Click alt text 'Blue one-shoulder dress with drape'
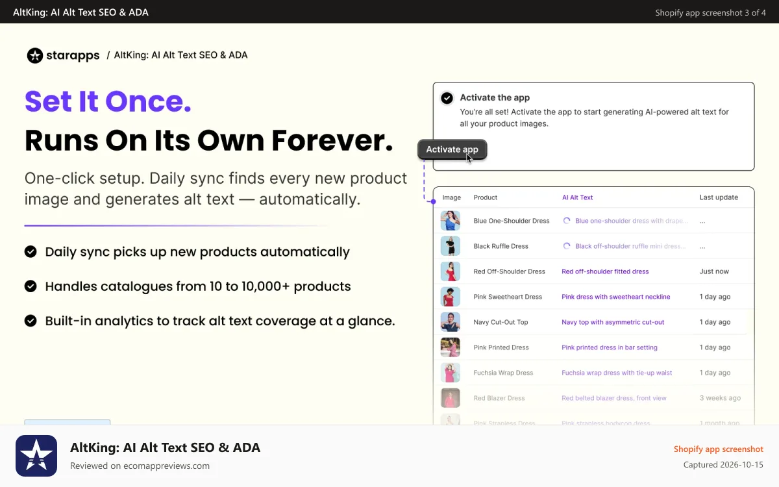Image resolution: width=779 pixels, height=487 pixels. point(632,221)
